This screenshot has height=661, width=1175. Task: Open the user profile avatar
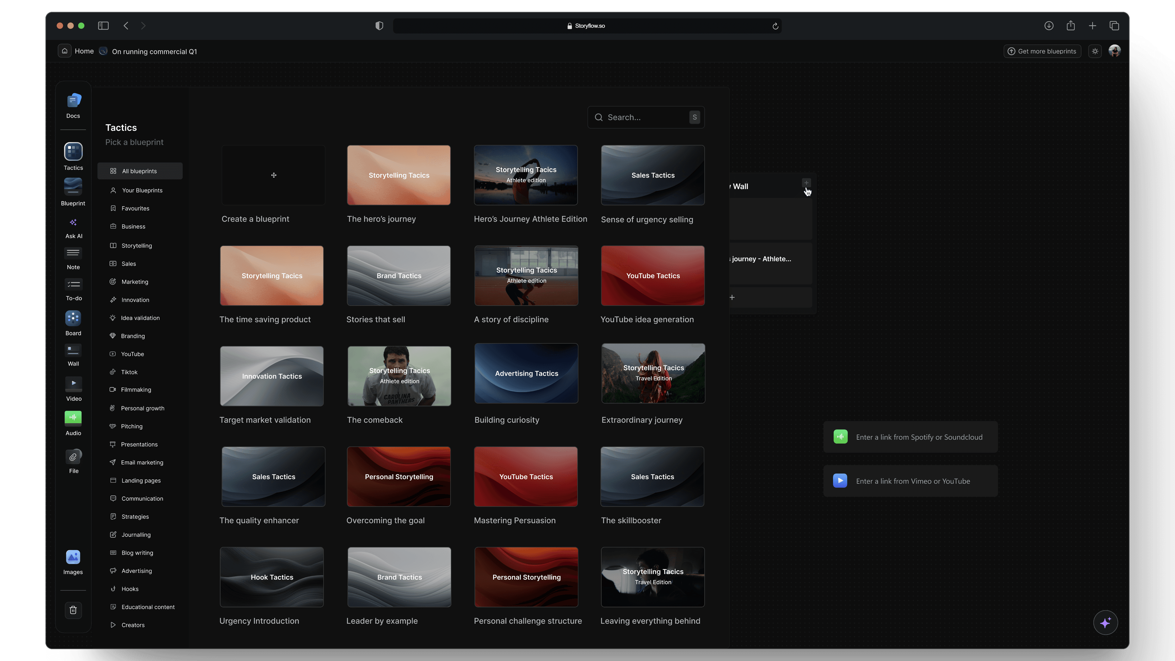(1115, 51)
